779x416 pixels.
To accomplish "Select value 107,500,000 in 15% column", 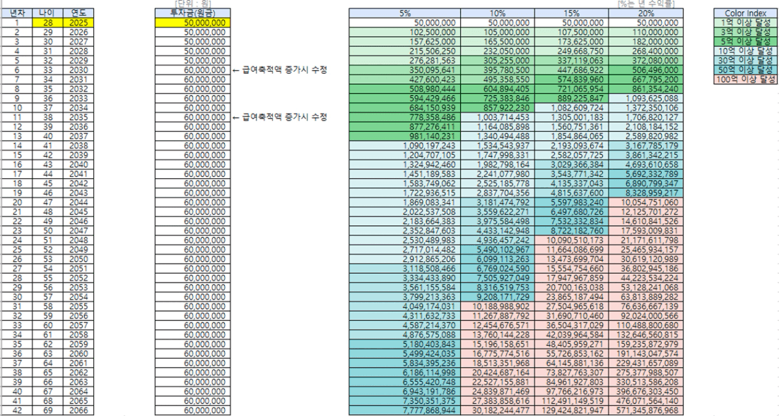I will (x=571, y=32).
